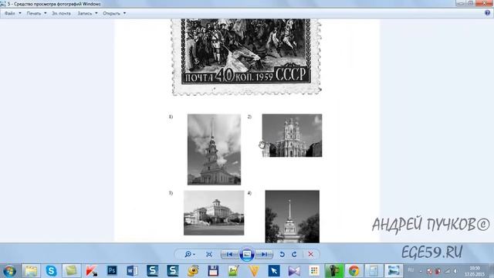Open the photo viewer taskbar button
Screen dimensions: 494x278
coord(394,271)
